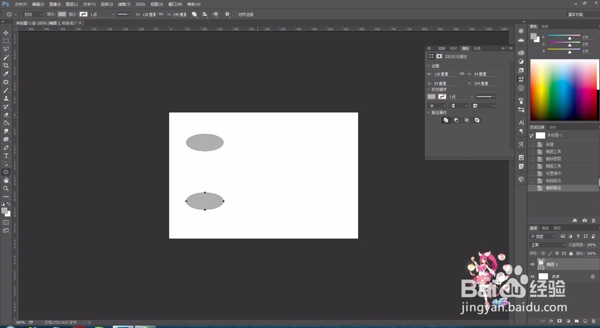Image resolution: width=600 pixels, height=328 pixels.
Task: Click the stroke swatch in Properties panel
Action: click(x=442, y=97)
